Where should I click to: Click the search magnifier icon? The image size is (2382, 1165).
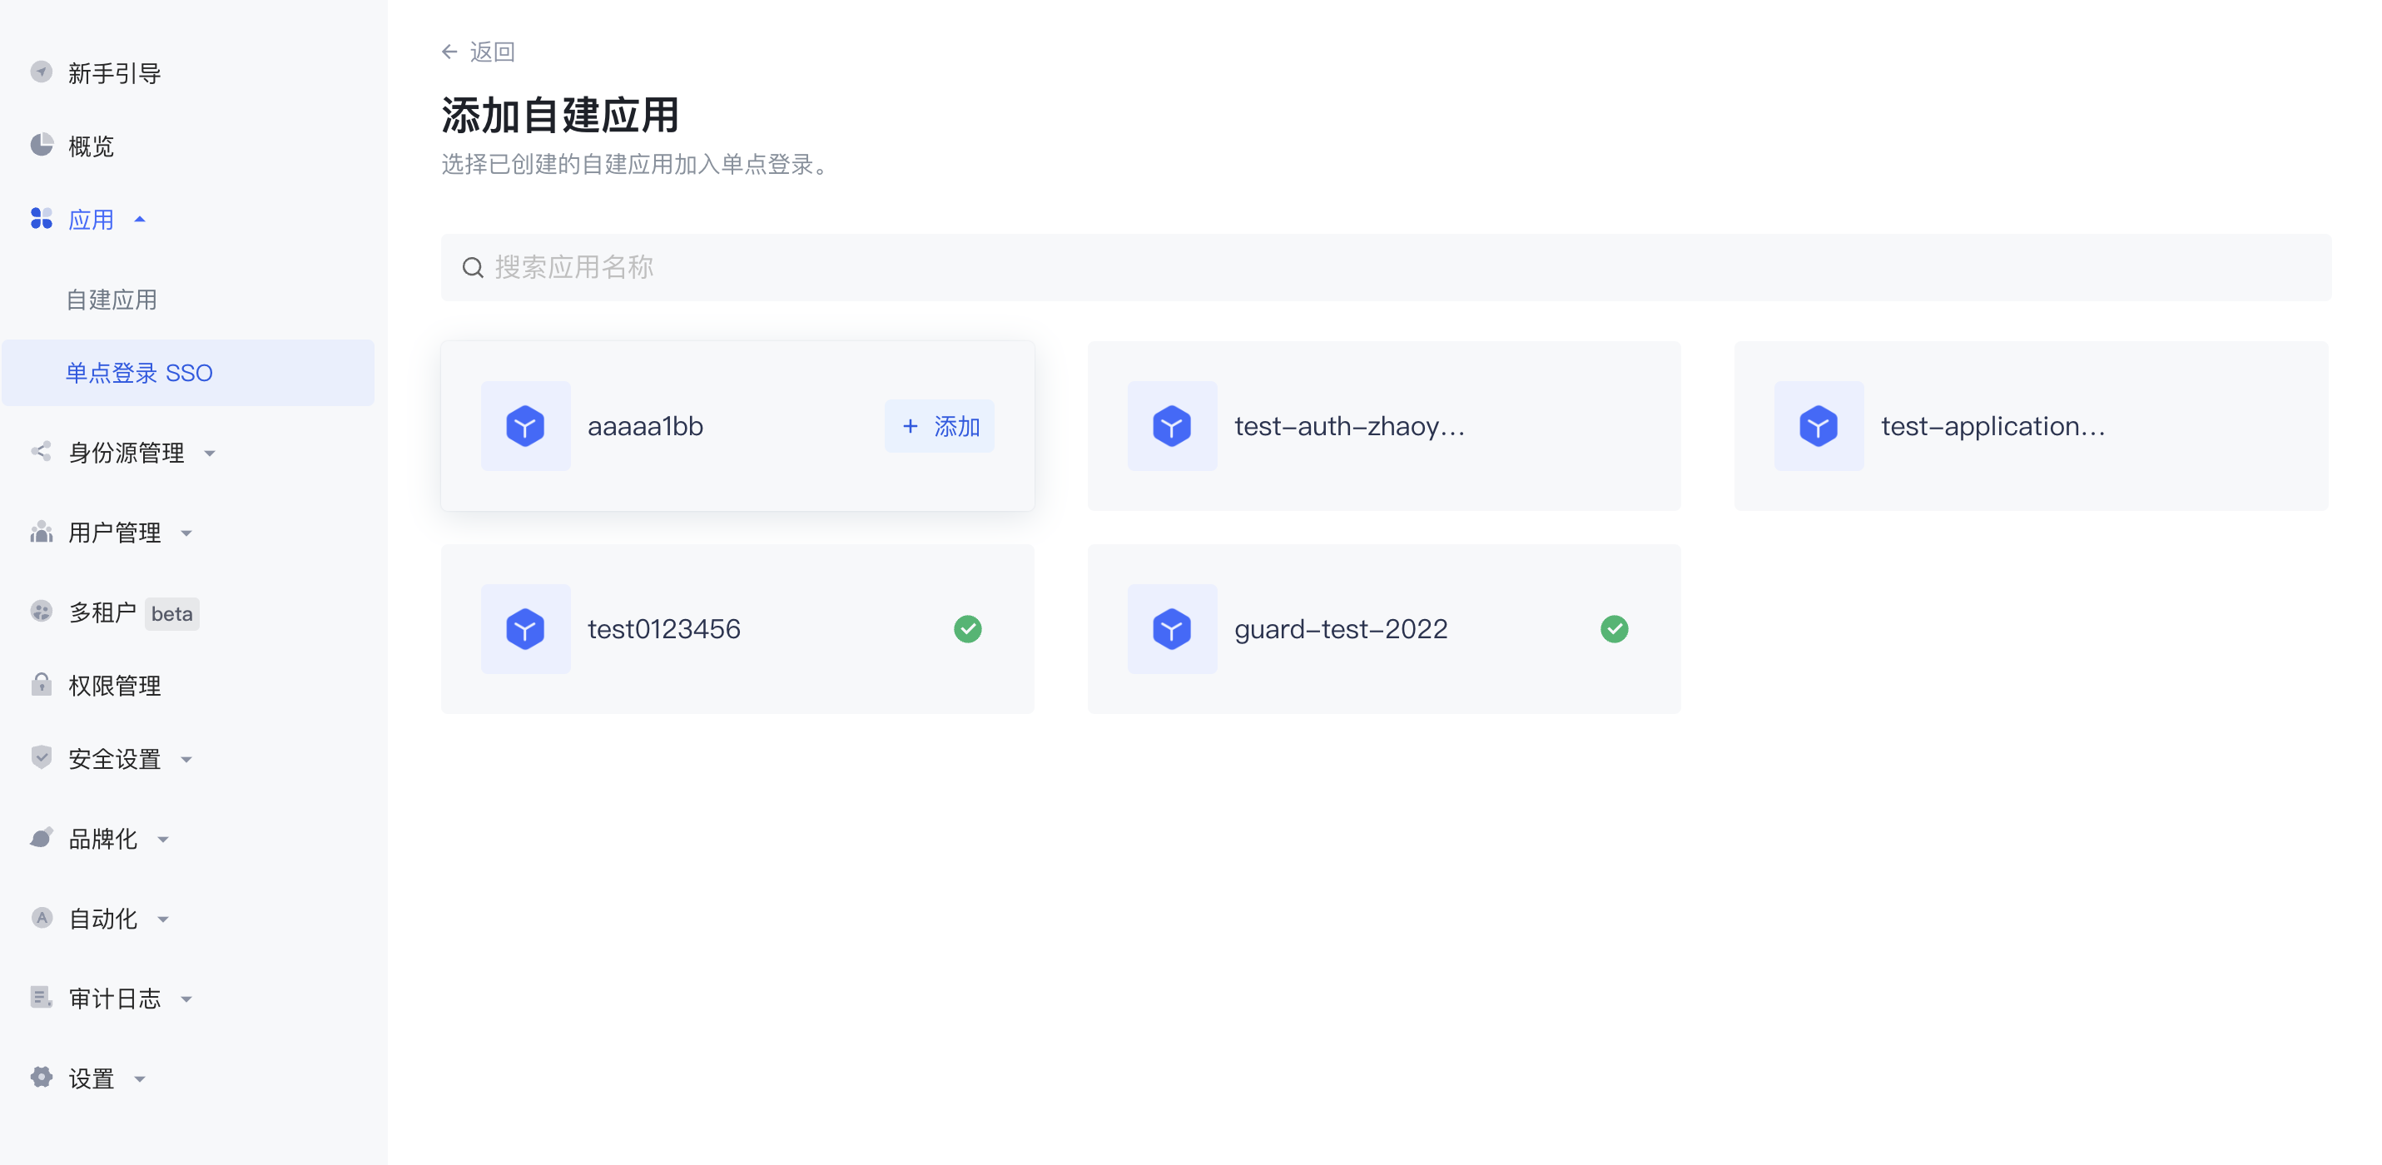tap(473, 268)
